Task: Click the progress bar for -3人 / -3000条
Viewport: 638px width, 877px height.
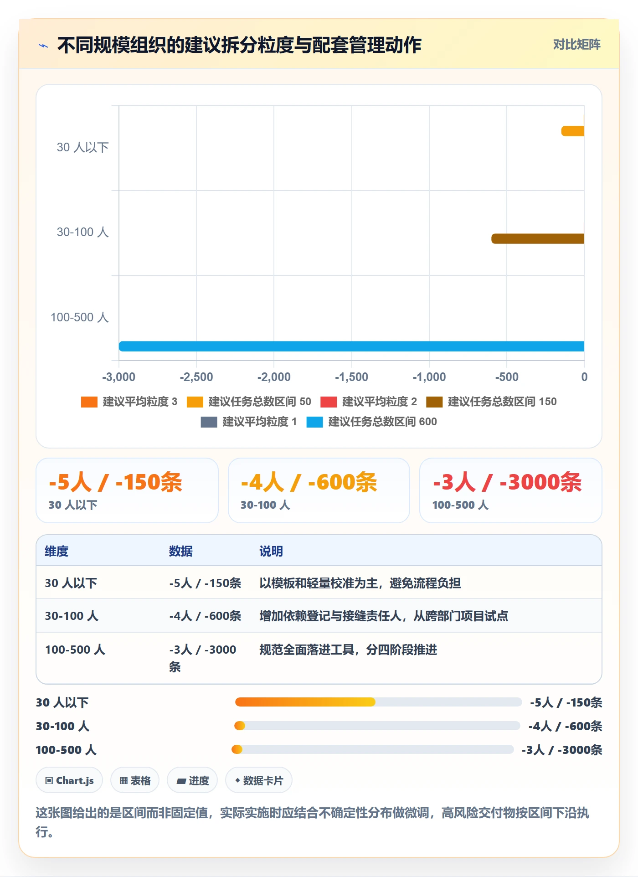Action: click(373, 749)
